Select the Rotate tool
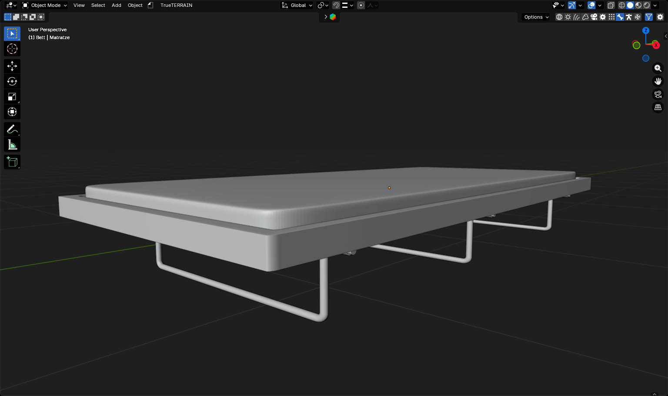This screenshot has width=668, height=396. [x=12, y=81]
